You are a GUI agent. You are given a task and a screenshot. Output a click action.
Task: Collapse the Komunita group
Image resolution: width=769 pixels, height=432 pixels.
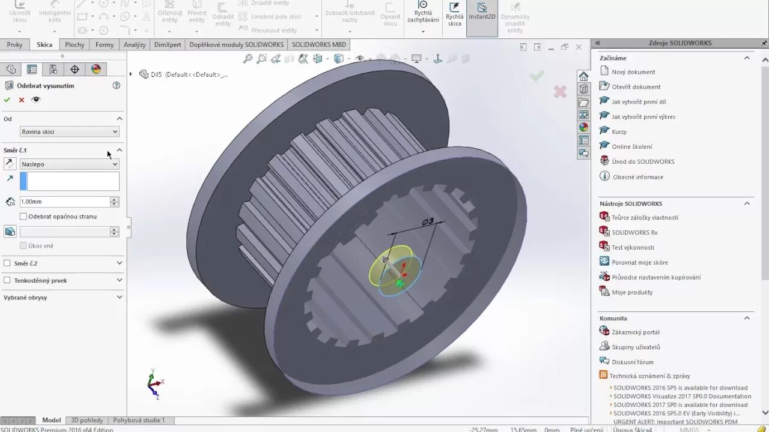[747, 318]
